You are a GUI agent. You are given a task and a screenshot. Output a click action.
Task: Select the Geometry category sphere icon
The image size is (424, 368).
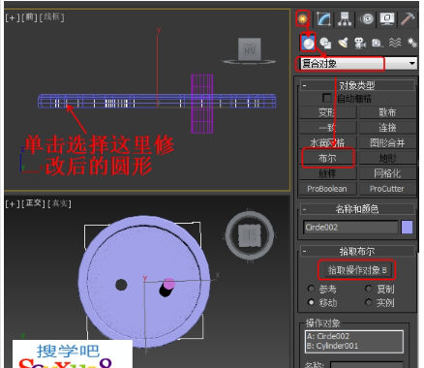308,43
